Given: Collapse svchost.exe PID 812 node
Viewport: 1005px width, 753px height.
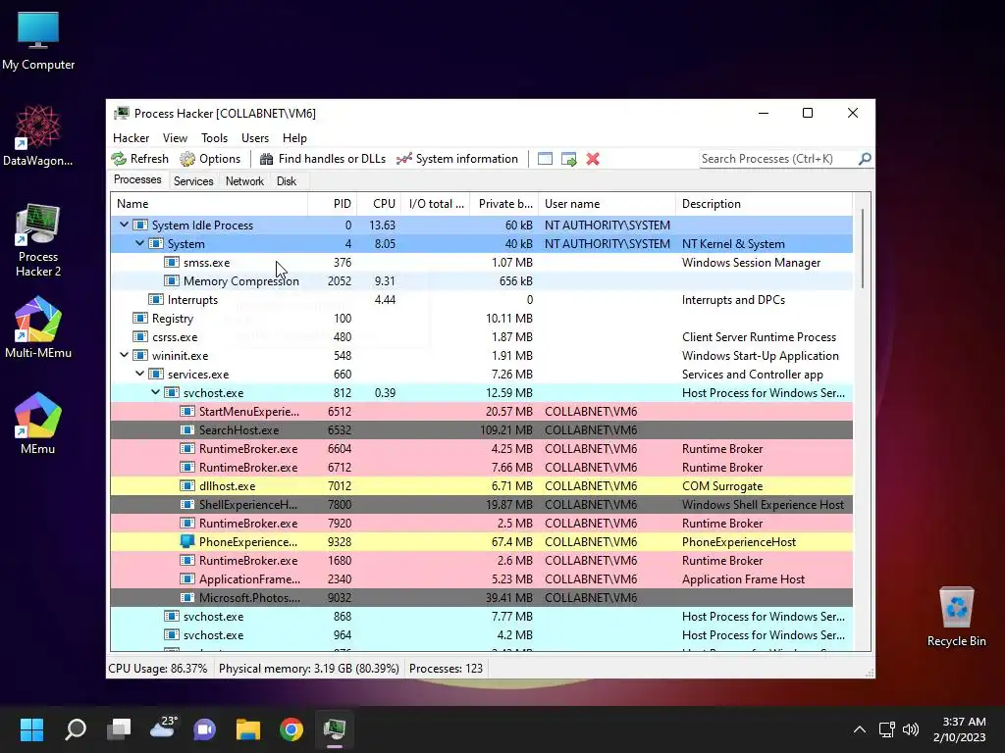Looking at the screenshot, I should click(155, 392).
